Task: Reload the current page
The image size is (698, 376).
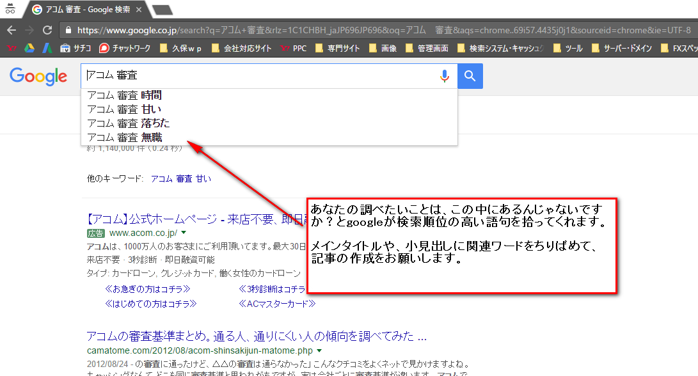Action: [x=47, y=30]
